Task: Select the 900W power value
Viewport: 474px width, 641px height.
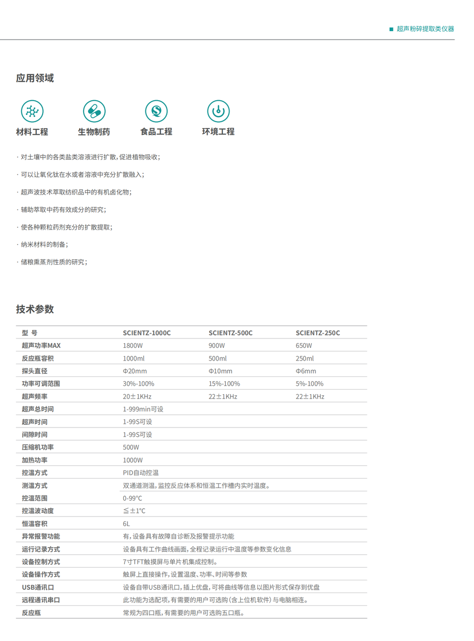Action: tap(216, 346)
